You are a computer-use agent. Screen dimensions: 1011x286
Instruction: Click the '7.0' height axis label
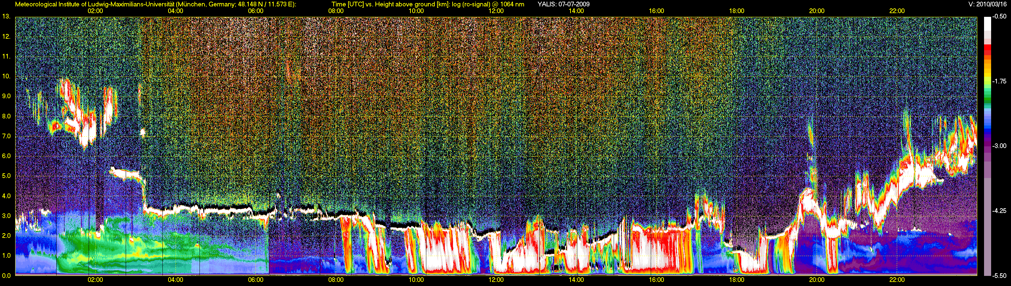click(x=6, y=136)
